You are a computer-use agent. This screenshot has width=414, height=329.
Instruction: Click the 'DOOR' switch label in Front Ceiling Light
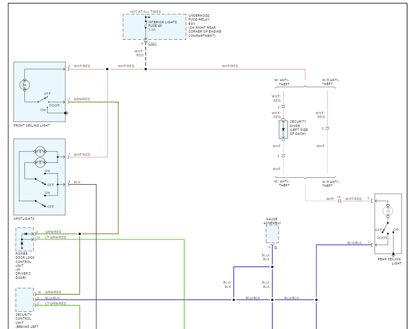point(54,105)
